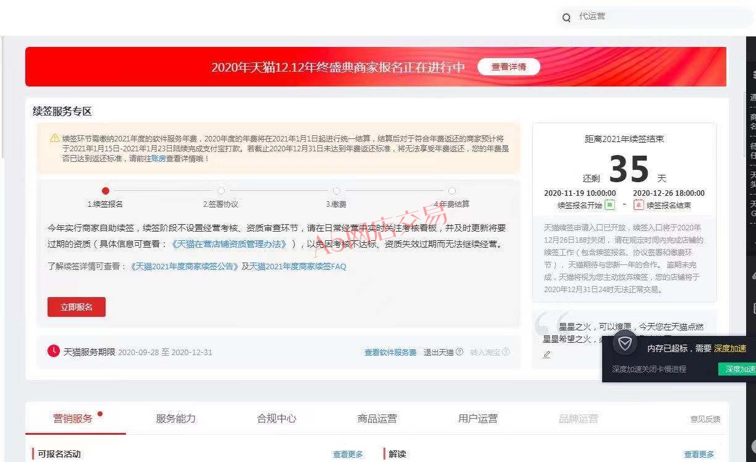Open the 账房 link in the notice
This screenshot has height=462, width=756.
click(158, 159)
